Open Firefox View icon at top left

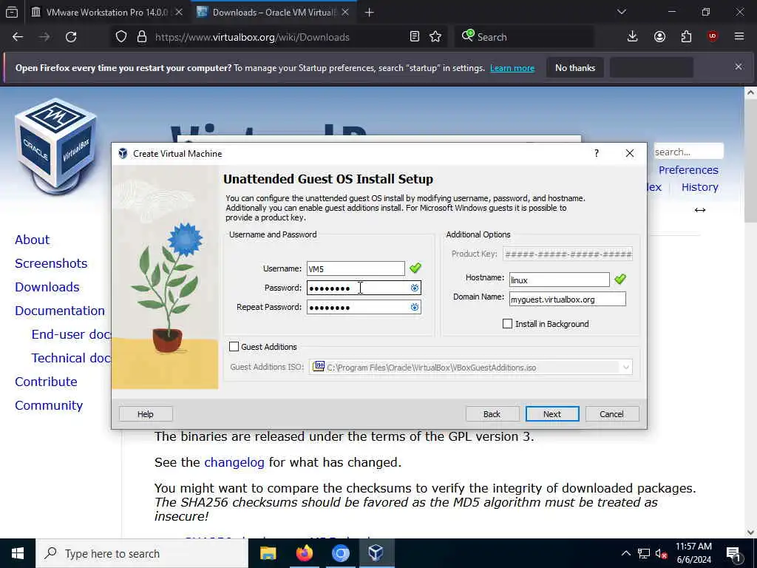click(12, 12)
